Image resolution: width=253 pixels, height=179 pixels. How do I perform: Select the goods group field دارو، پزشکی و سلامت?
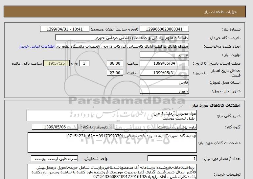155,127
